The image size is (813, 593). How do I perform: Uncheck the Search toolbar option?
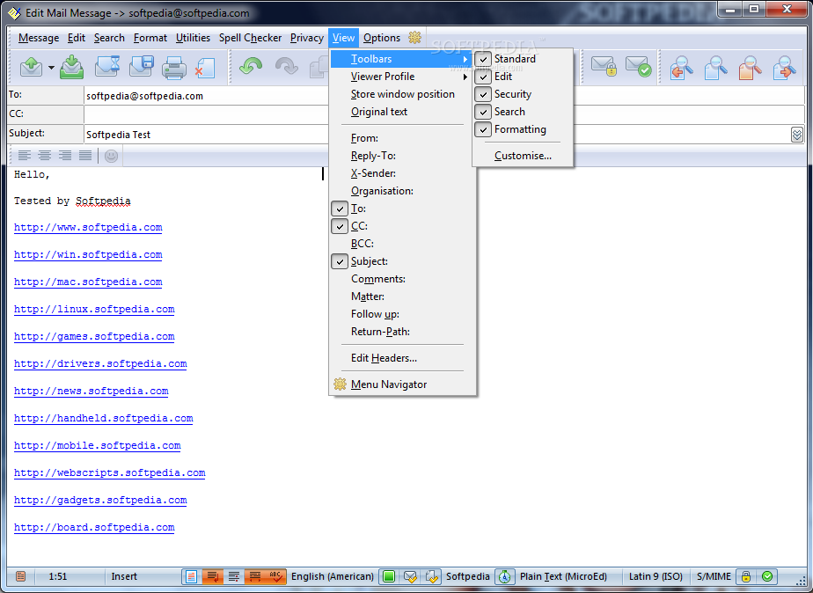tap(524, 112)
